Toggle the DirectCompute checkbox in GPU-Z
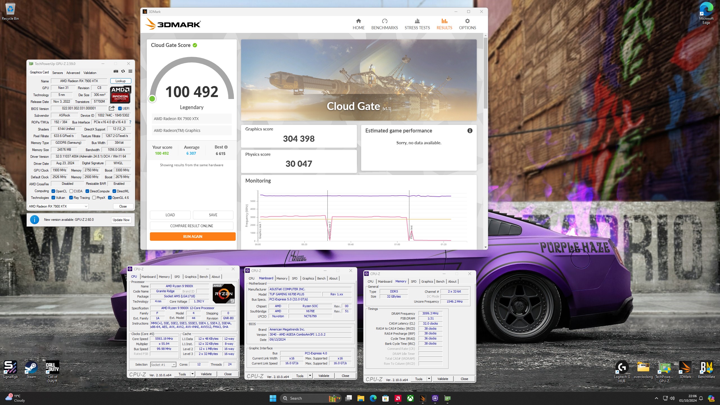 [87, 191]
